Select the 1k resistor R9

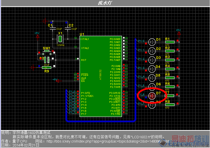coord(47,68)
